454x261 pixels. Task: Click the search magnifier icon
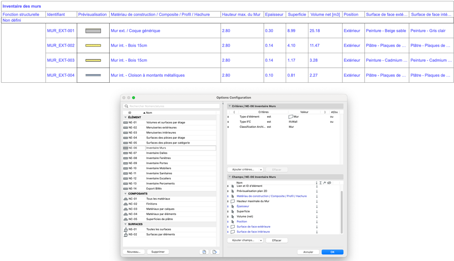[x=126, y=106]
